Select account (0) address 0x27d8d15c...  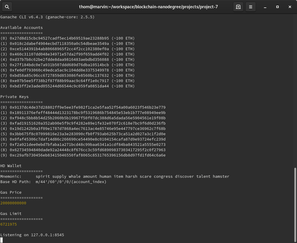pos(59,38)
